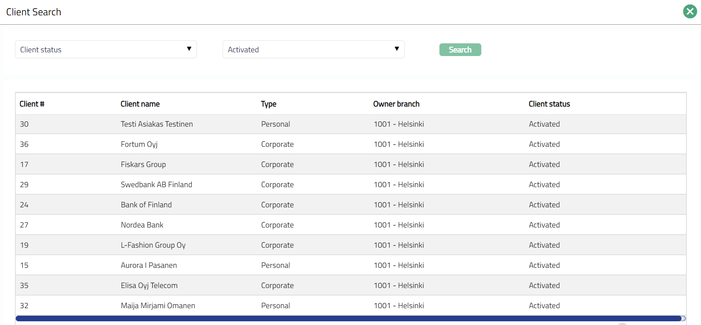
Task: Pick Swedbank AB Finland from results
Action: (156, 185)
